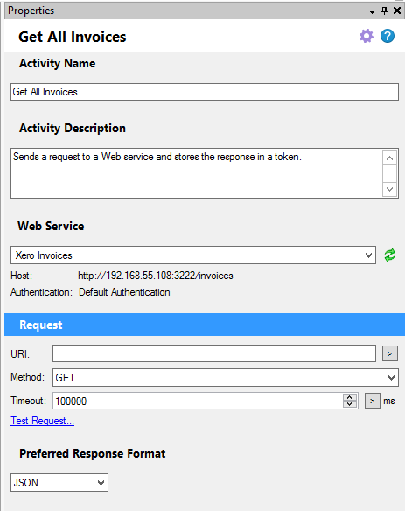Close the Properties panel

pos(397,10)
